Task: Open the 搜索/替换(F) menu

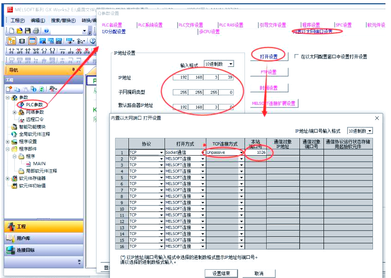Action: pos(63,20)
